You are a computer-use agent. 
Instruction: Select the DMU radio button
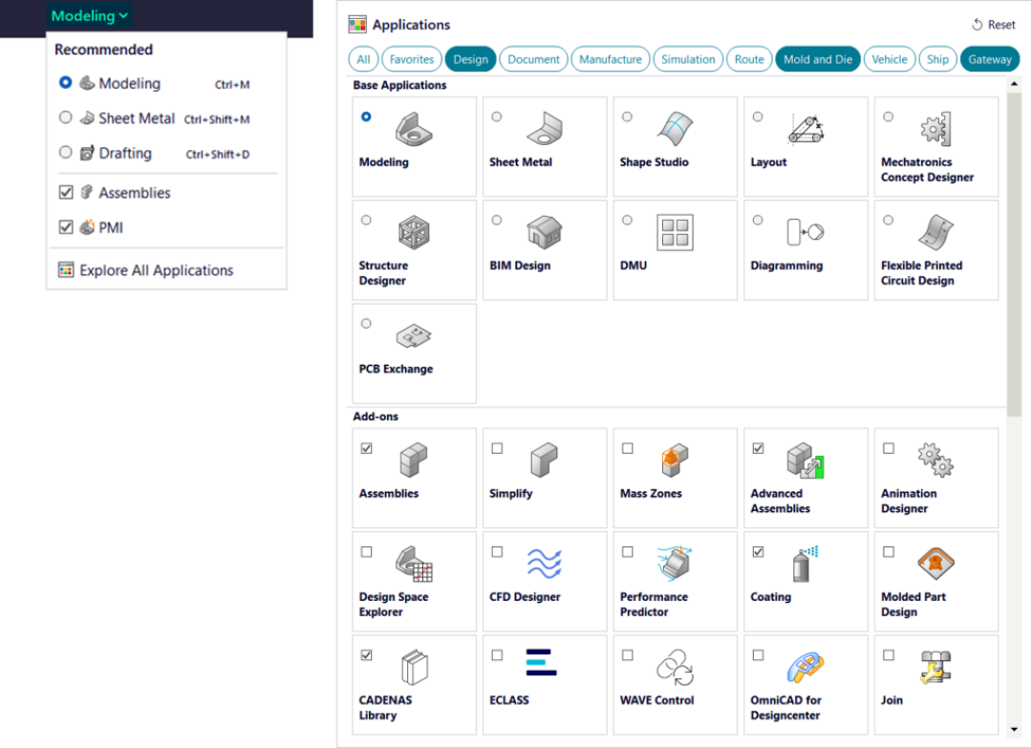(627, 220)
